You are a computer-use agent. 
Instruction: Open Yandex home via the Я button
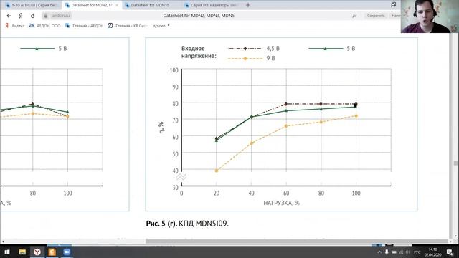click(x=21, y=16)
